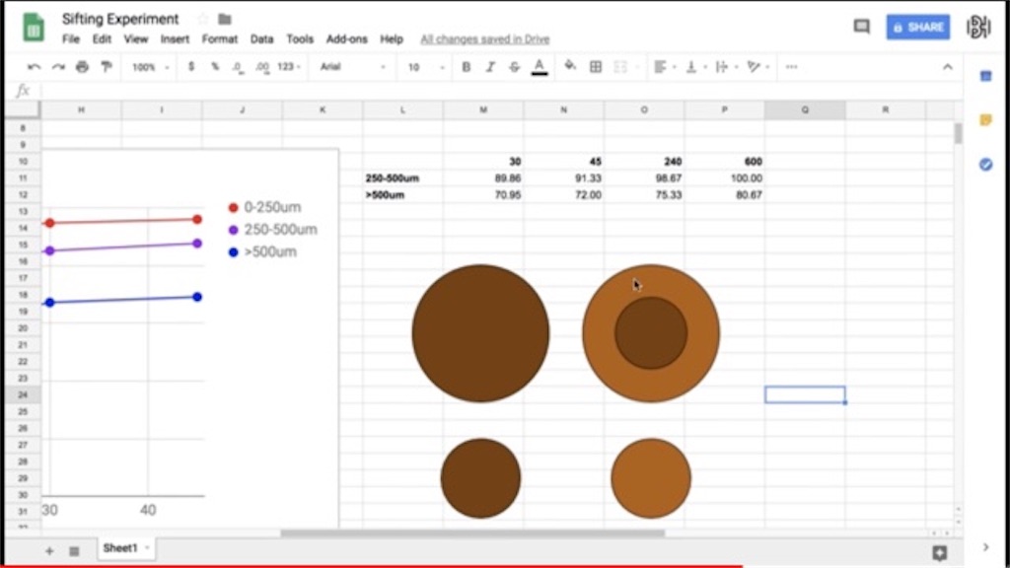Select the cell containing 89.86
1010x568 pixels.
tap(483, 178)
